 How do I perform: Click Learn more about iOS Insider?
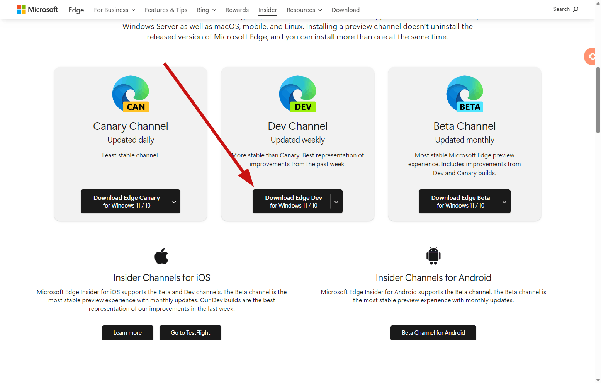127,333
